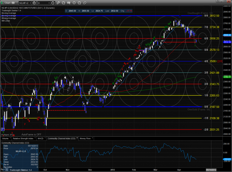Switch to the Relative Strength Index tab
This screenshot has height=172, width=232.
(23, 138)
